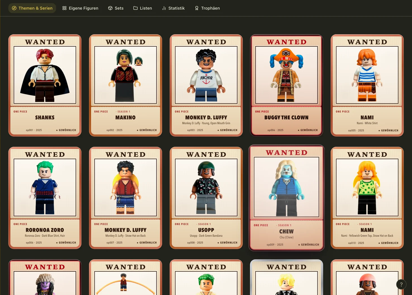Viewport: 412px width, 295px height.
Task: Click the subtitle 'Monkey D. Luffy - Young, Open Mouth Grin'
Action: click(206, 123)
